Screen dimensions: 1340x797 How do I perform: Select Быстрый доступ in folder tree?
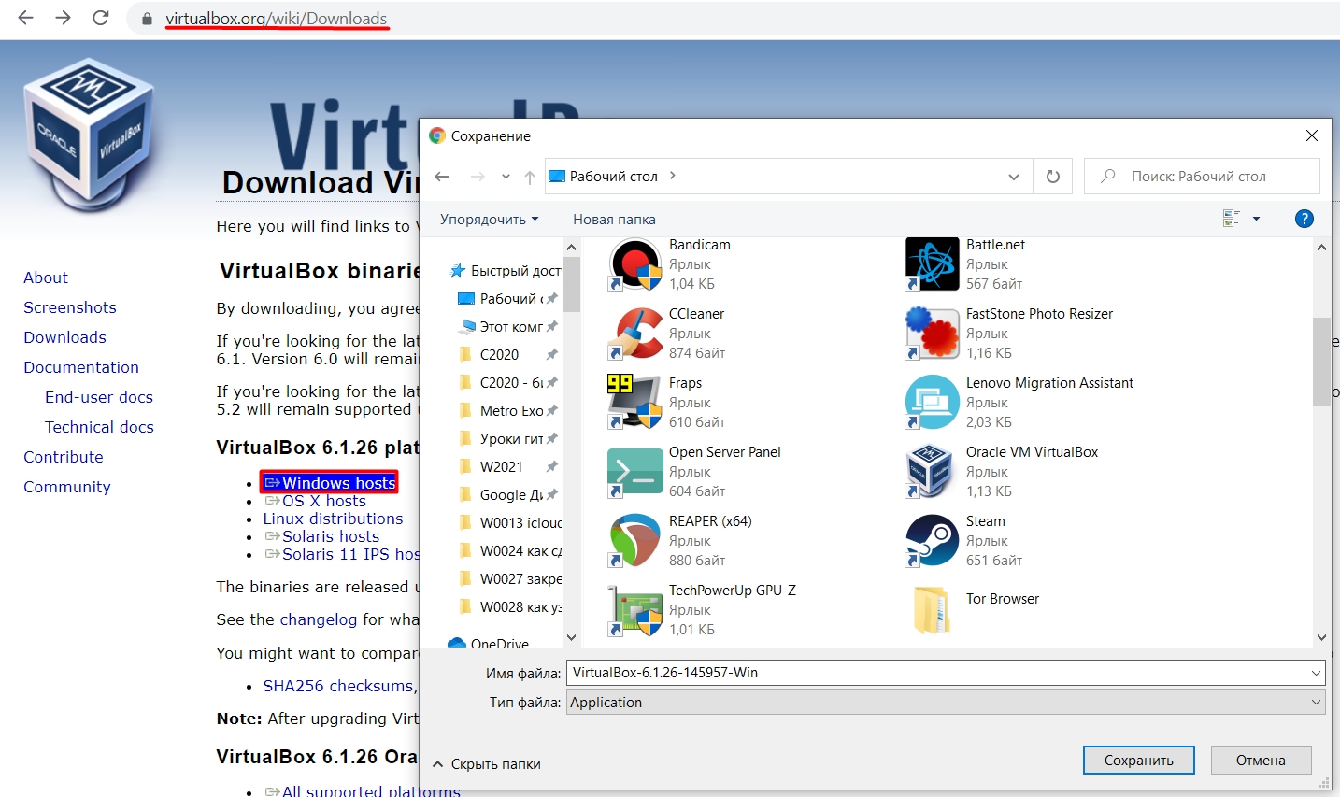(506, 271)
